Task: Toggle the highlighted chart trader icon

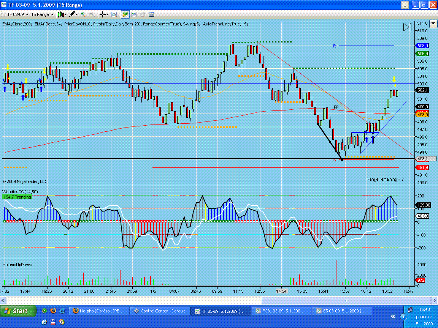Action: pos(125,14)
